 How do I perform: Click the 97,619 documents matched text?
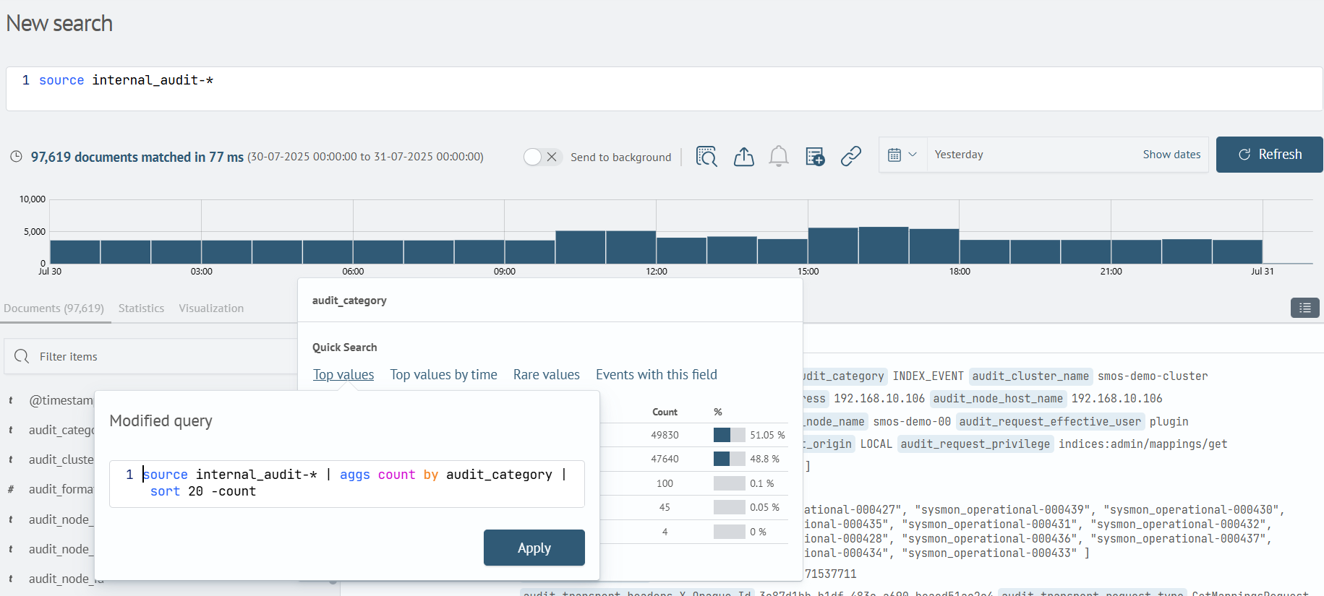point(137,157)
